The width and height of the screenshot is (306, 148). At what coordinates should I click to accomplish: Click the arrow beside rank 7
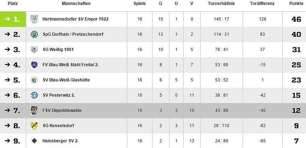pyautogui.click(x=7, y=110)
